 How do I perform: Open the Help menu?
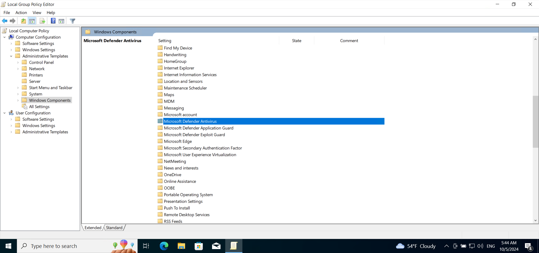point(51,13)
